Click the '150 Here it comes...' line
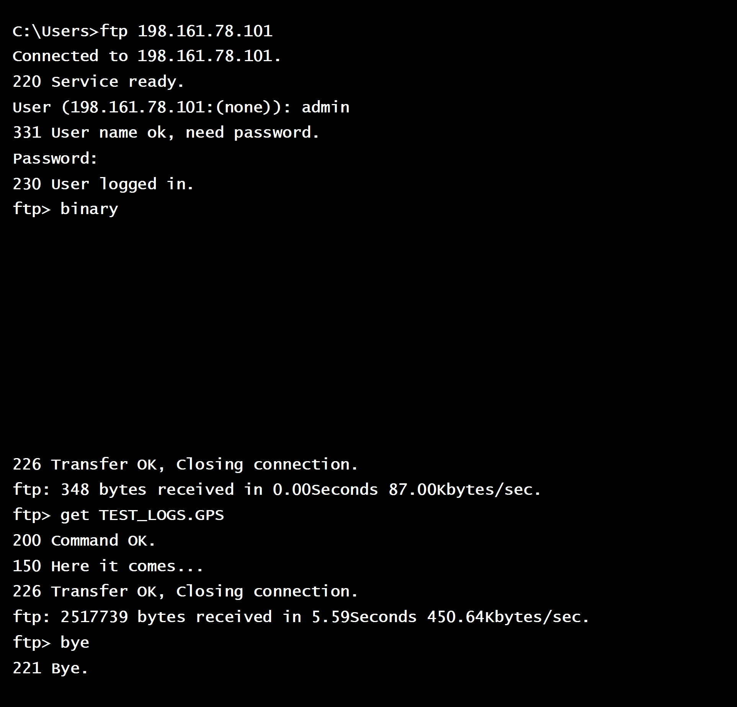The image size is (737, 707). click(108, 566)
